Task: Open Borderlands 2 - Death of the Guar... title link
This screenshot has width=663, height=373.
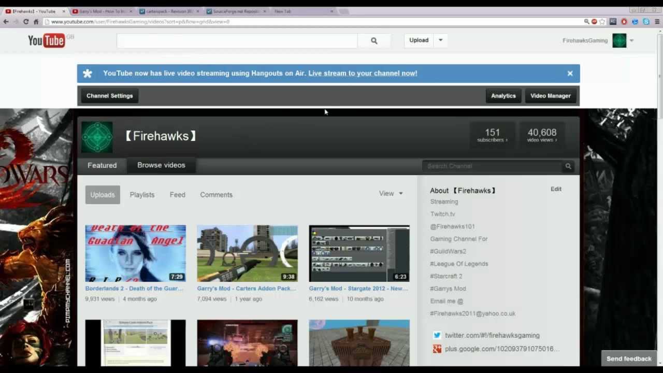Action: 134,289
